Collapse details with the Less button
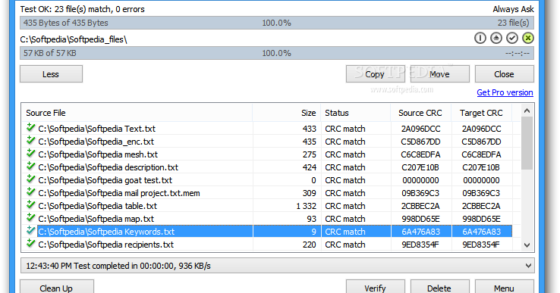Screen dimensions: 560x293 tap(51, 74)
